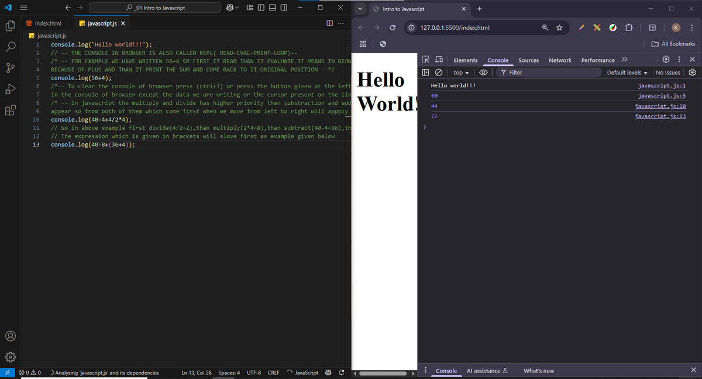The image size is (702, 379).
Task: Switch to the DevTools Sources tab
Action: 529,60
